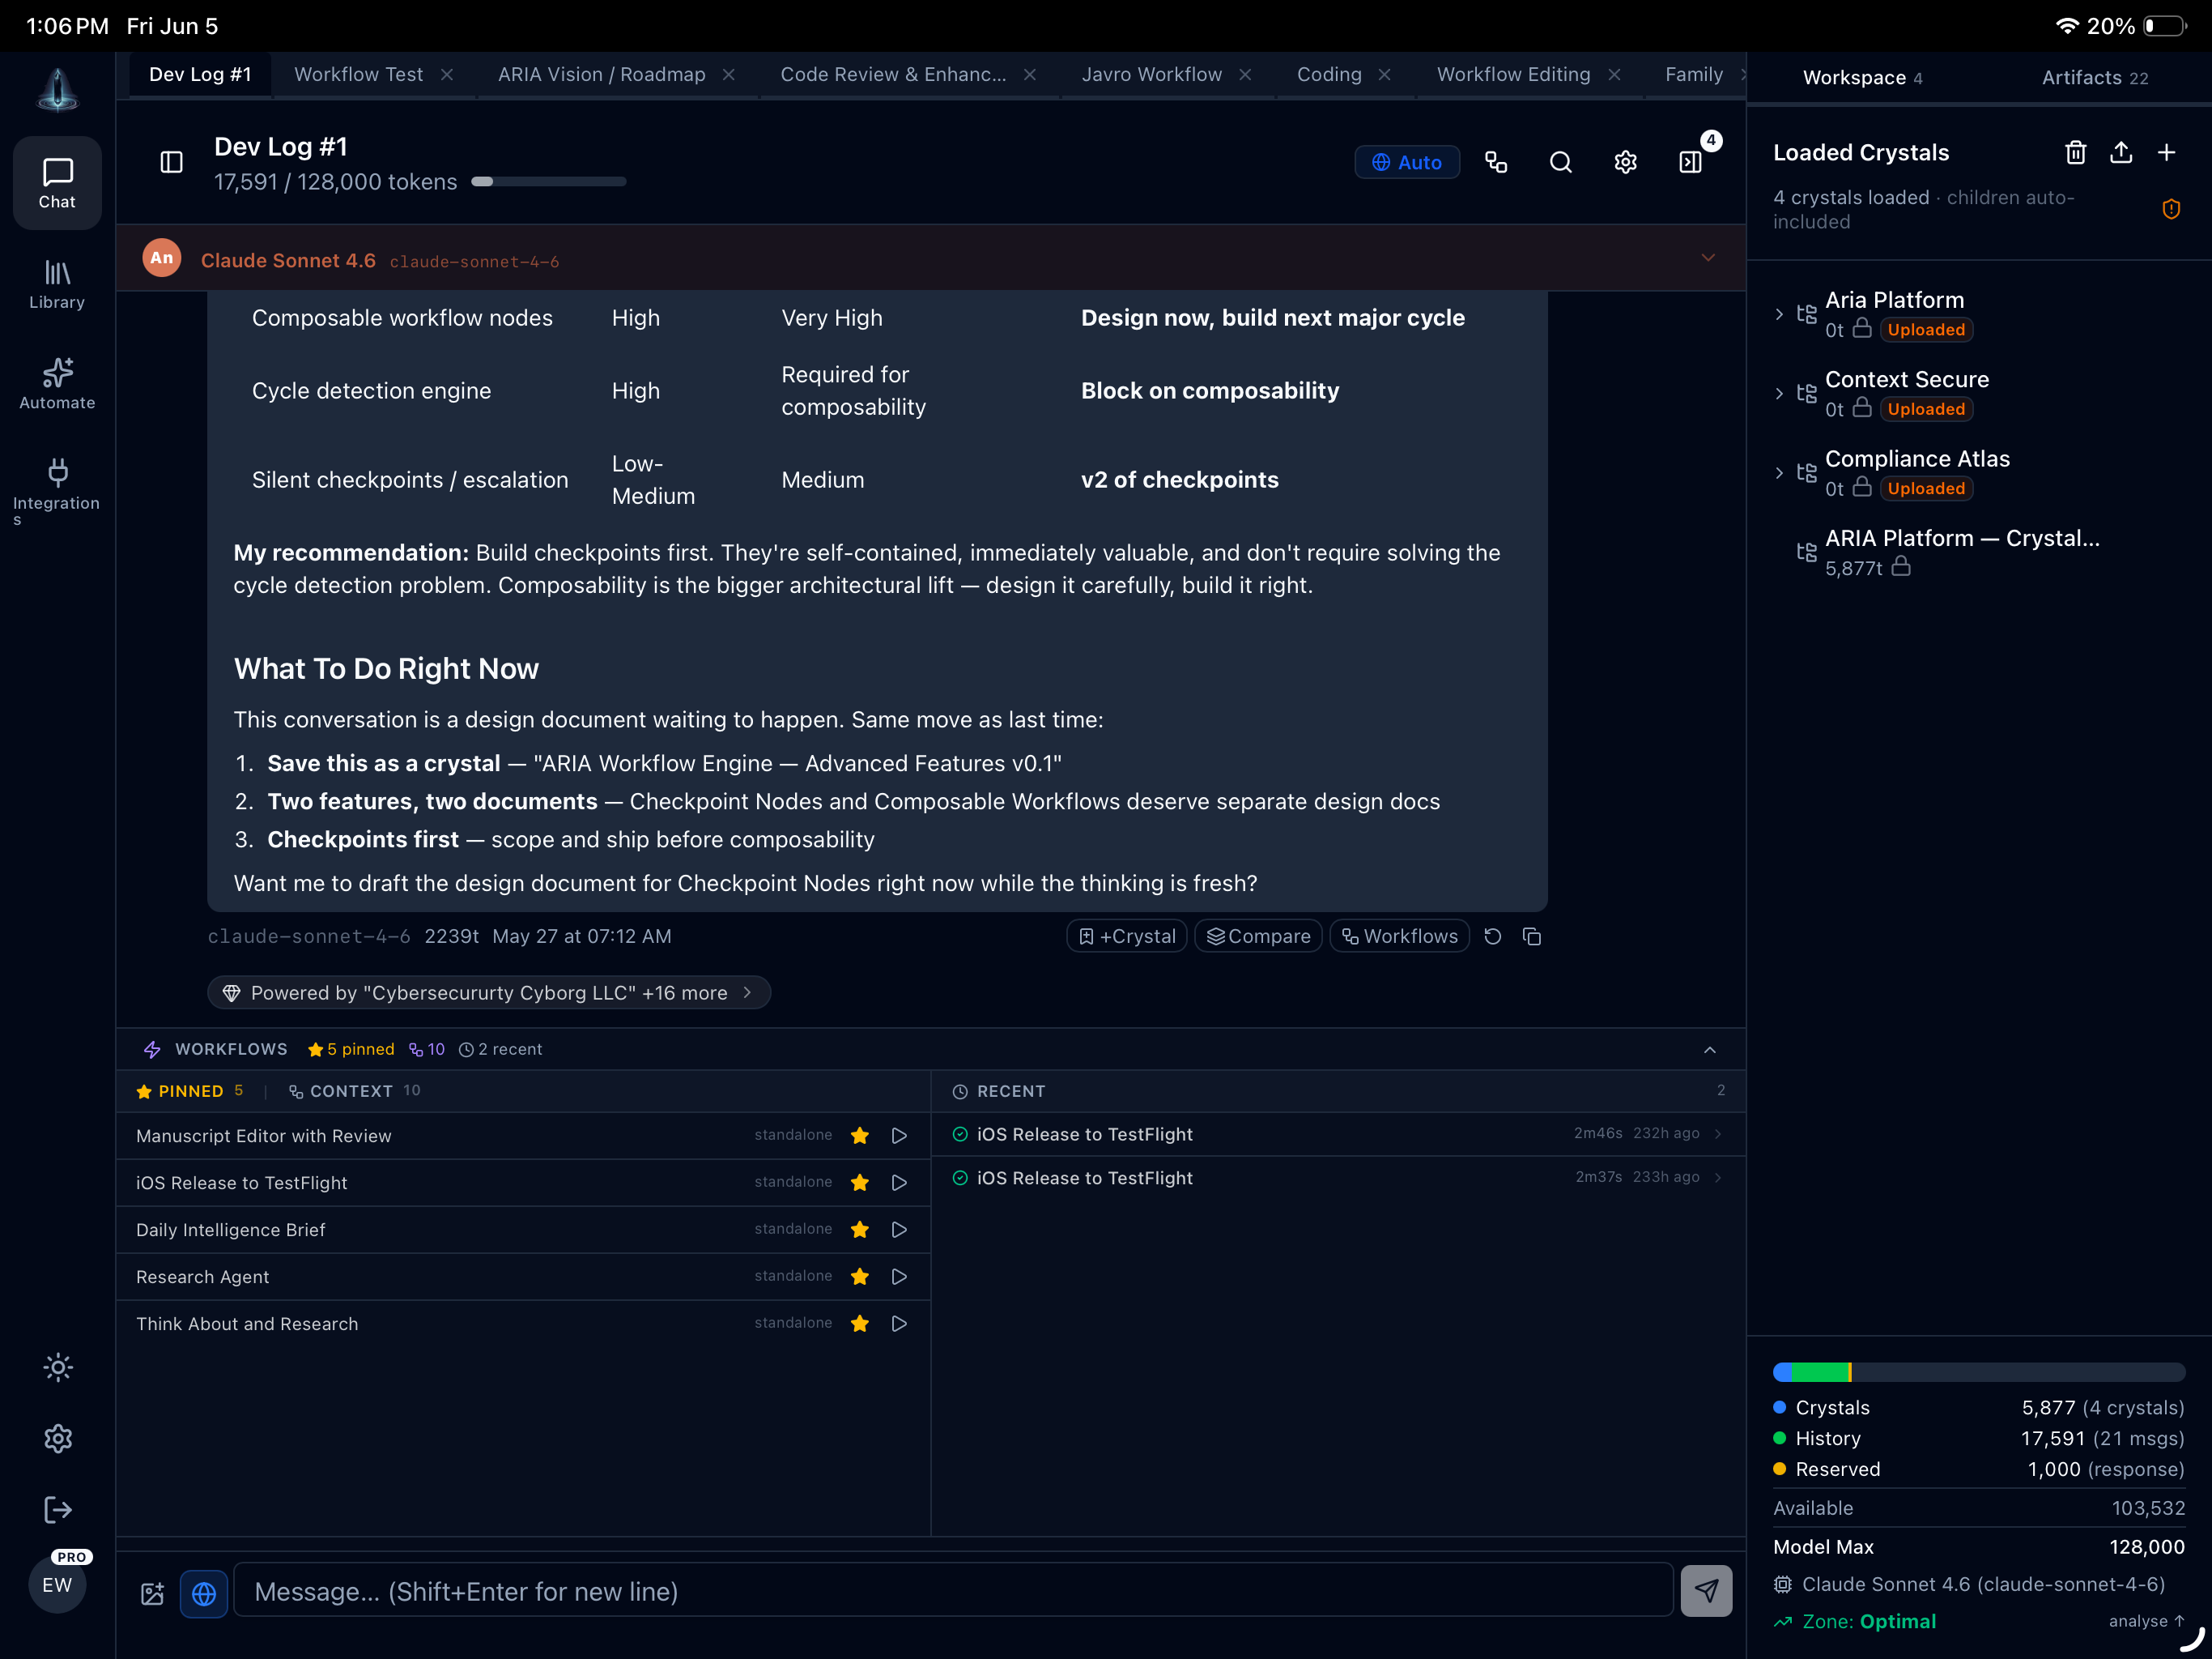Save message as crystal with +Crystal

[1127, 936]
